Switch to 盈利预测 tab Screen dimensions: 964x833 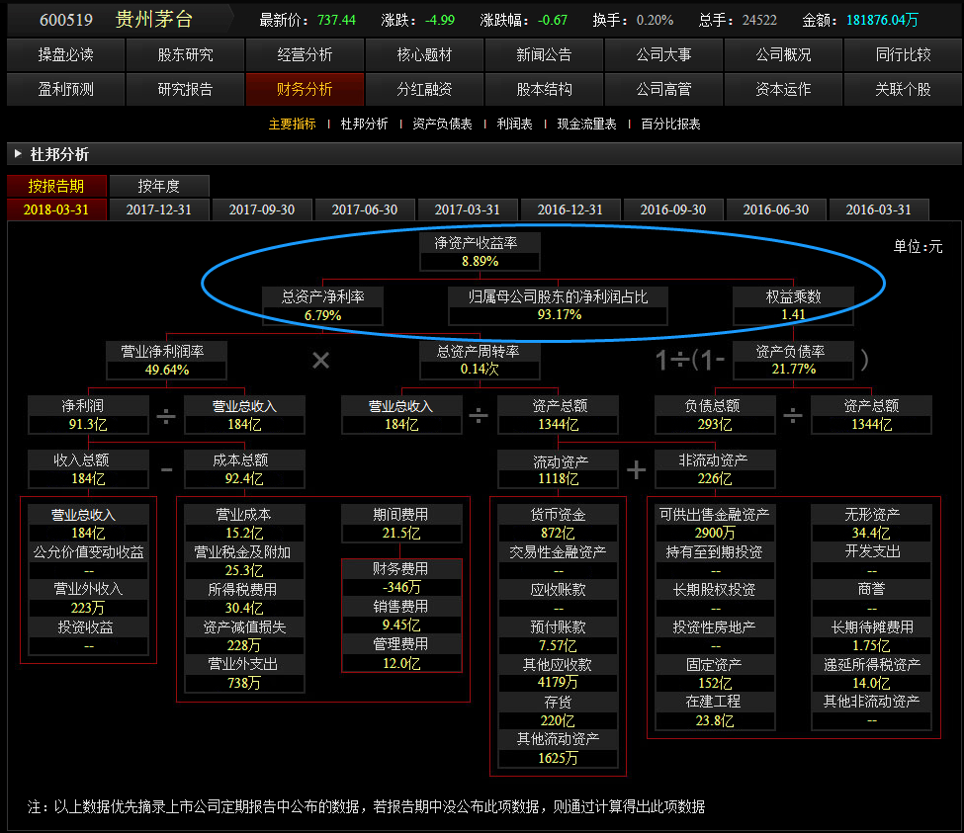tap(66, 89)
